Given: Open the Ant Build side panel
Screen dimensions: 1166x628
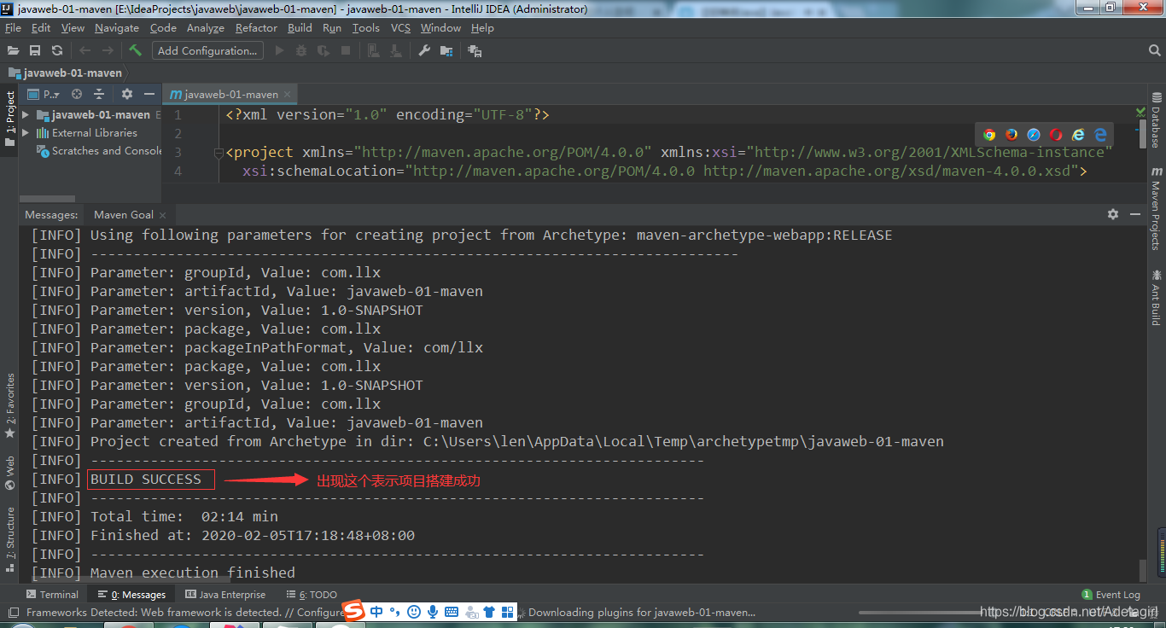Looking at the screenshot, I should click(x=1156, y=297).
